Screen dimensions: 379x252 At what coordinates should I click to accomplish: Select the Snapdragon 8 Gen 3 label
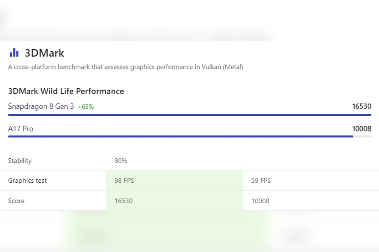click(x=41, y=107)
